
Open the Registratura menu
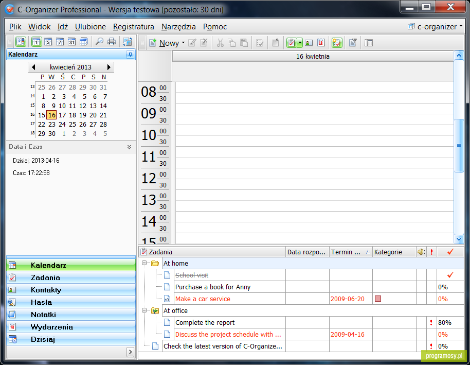click(x=133, y=27)
